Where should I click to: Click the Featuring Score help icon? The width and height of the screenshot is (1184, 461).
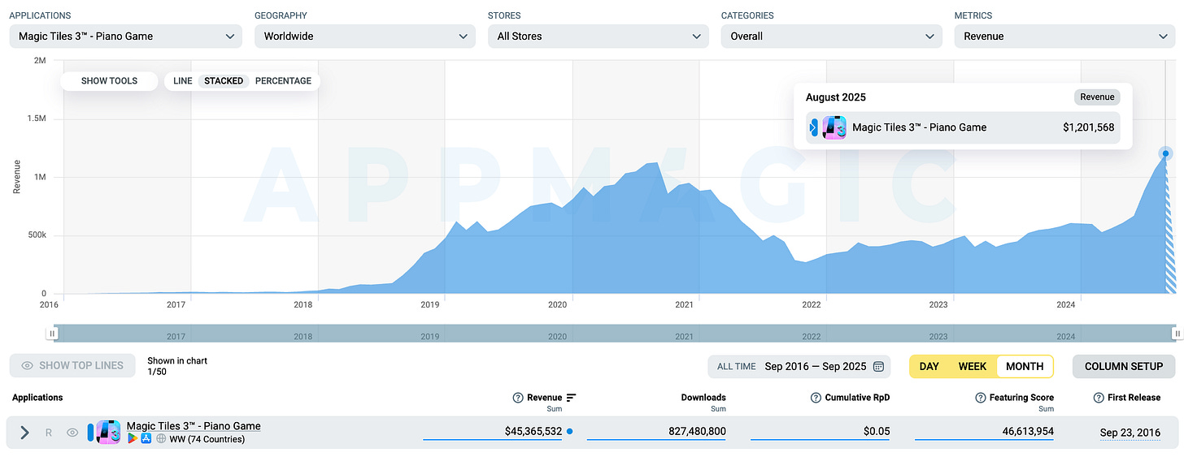982,398
